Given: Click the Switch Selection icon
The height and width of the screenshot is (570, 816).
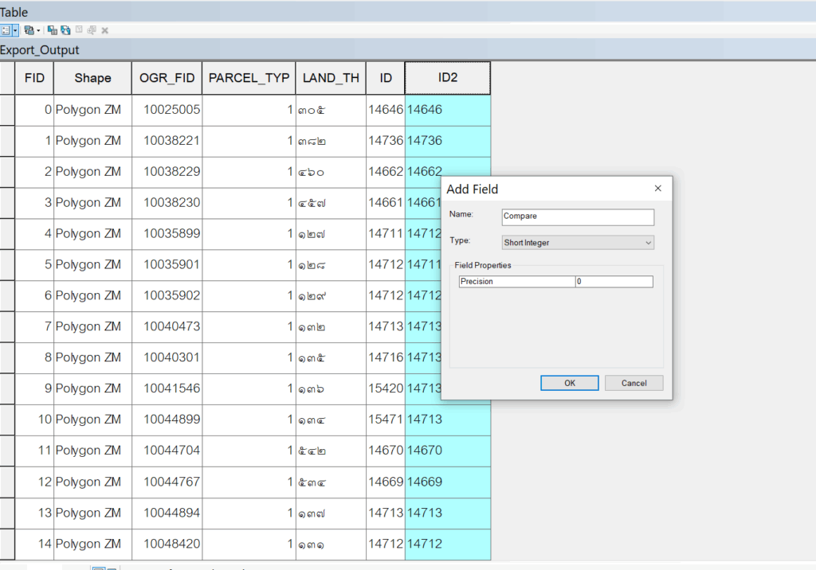Looking at the screenshot, I should click(65, 30).
